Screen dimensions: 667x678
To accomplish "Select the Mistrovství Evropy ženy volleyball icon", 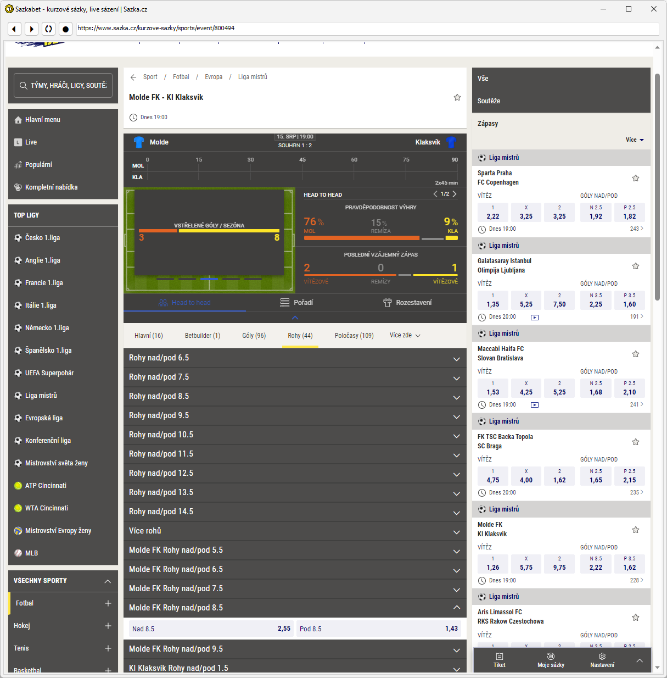I will coord(18,531).
